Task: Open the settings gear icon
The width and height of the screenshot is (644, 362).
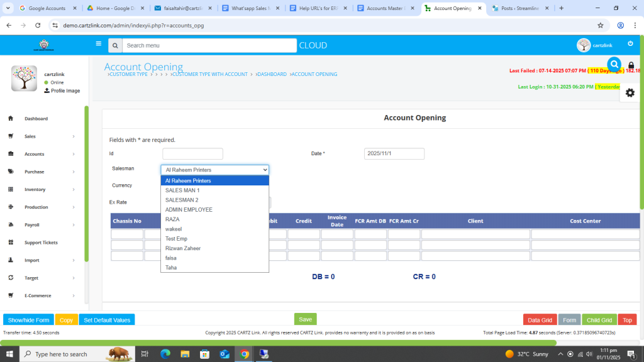Action: [x=630, y=92]
